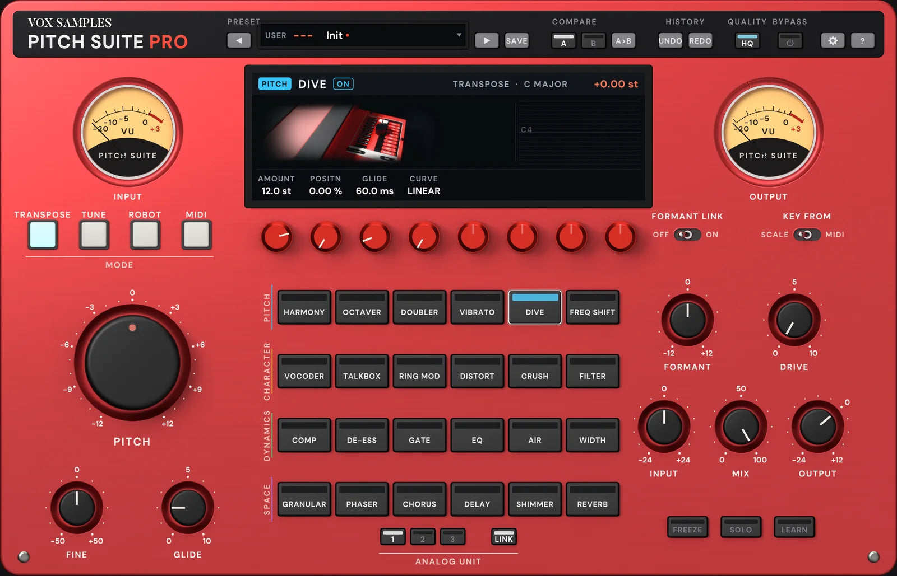
Task: Select the Octaver pitch effect
Action: (362, 307)
